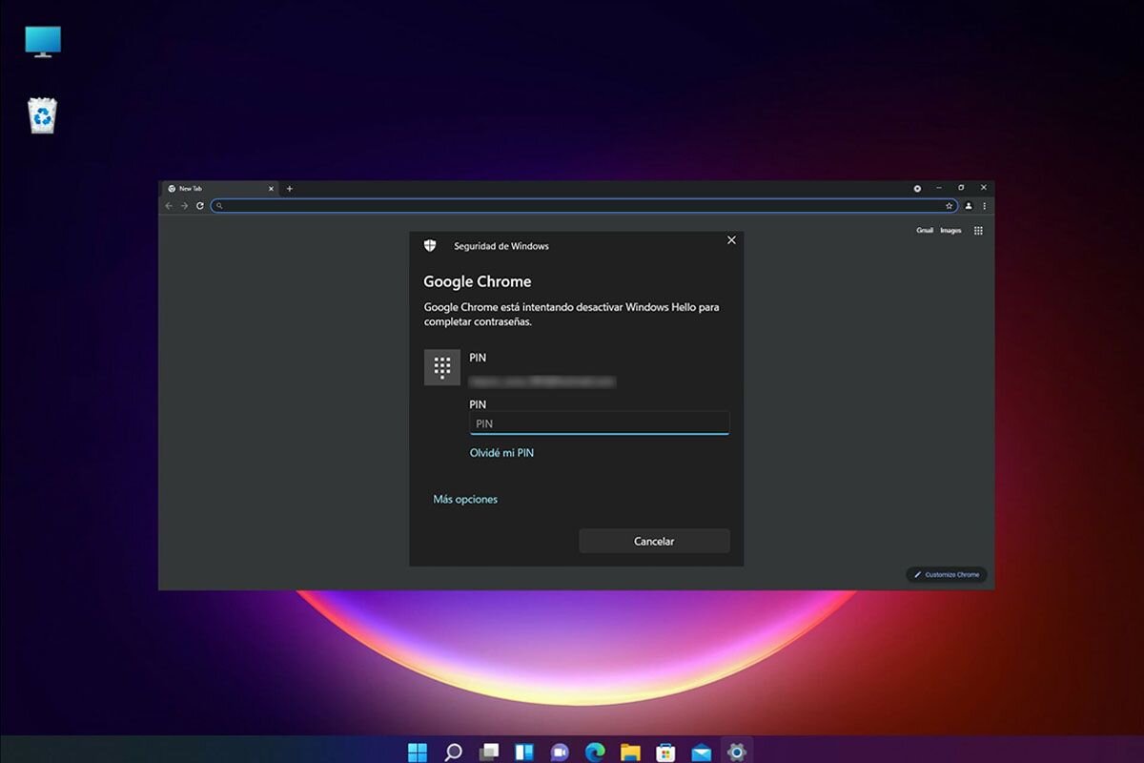Launch Microsoft Edge from the taskbar
Screen dimensions: 1144x763
[595, 752]
